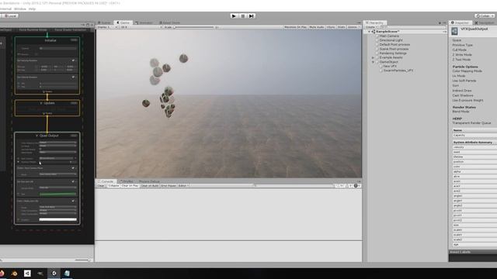Select New VFX in Hierarchy
Viewport: 497px width, 279px height.
[390, 66]
